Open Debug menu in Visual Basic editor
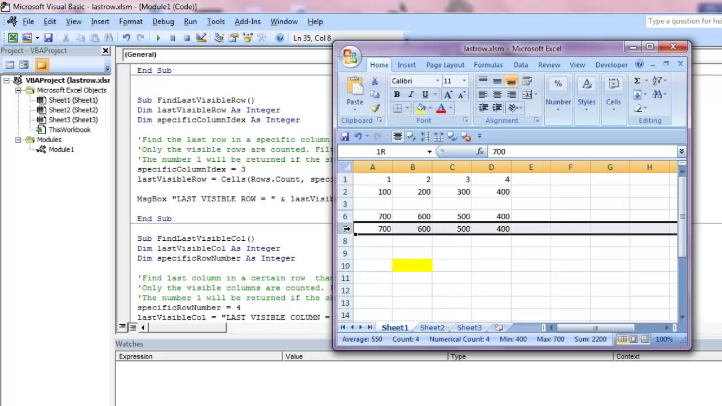Image resolution: width=722 pixels, height=406 pixels. coord(163,21)
